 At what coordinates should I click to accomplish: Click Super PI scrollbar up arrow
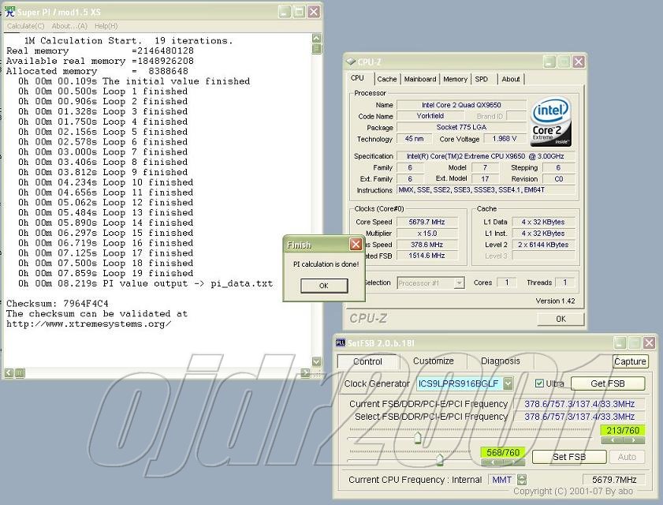point(316,39)
